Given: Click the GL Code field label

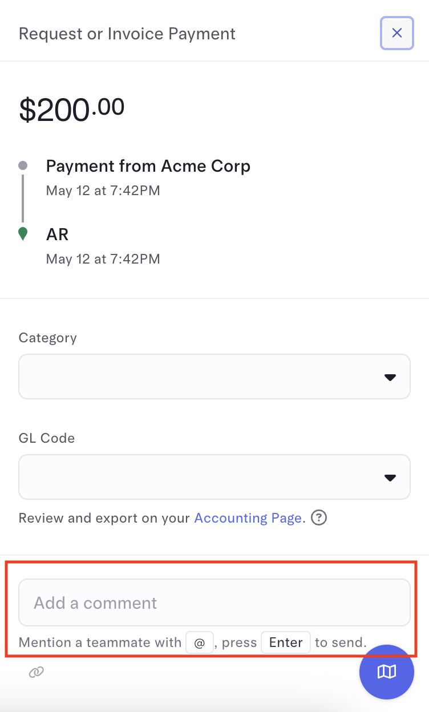Looking at the screenshot, I should point(47,438).
